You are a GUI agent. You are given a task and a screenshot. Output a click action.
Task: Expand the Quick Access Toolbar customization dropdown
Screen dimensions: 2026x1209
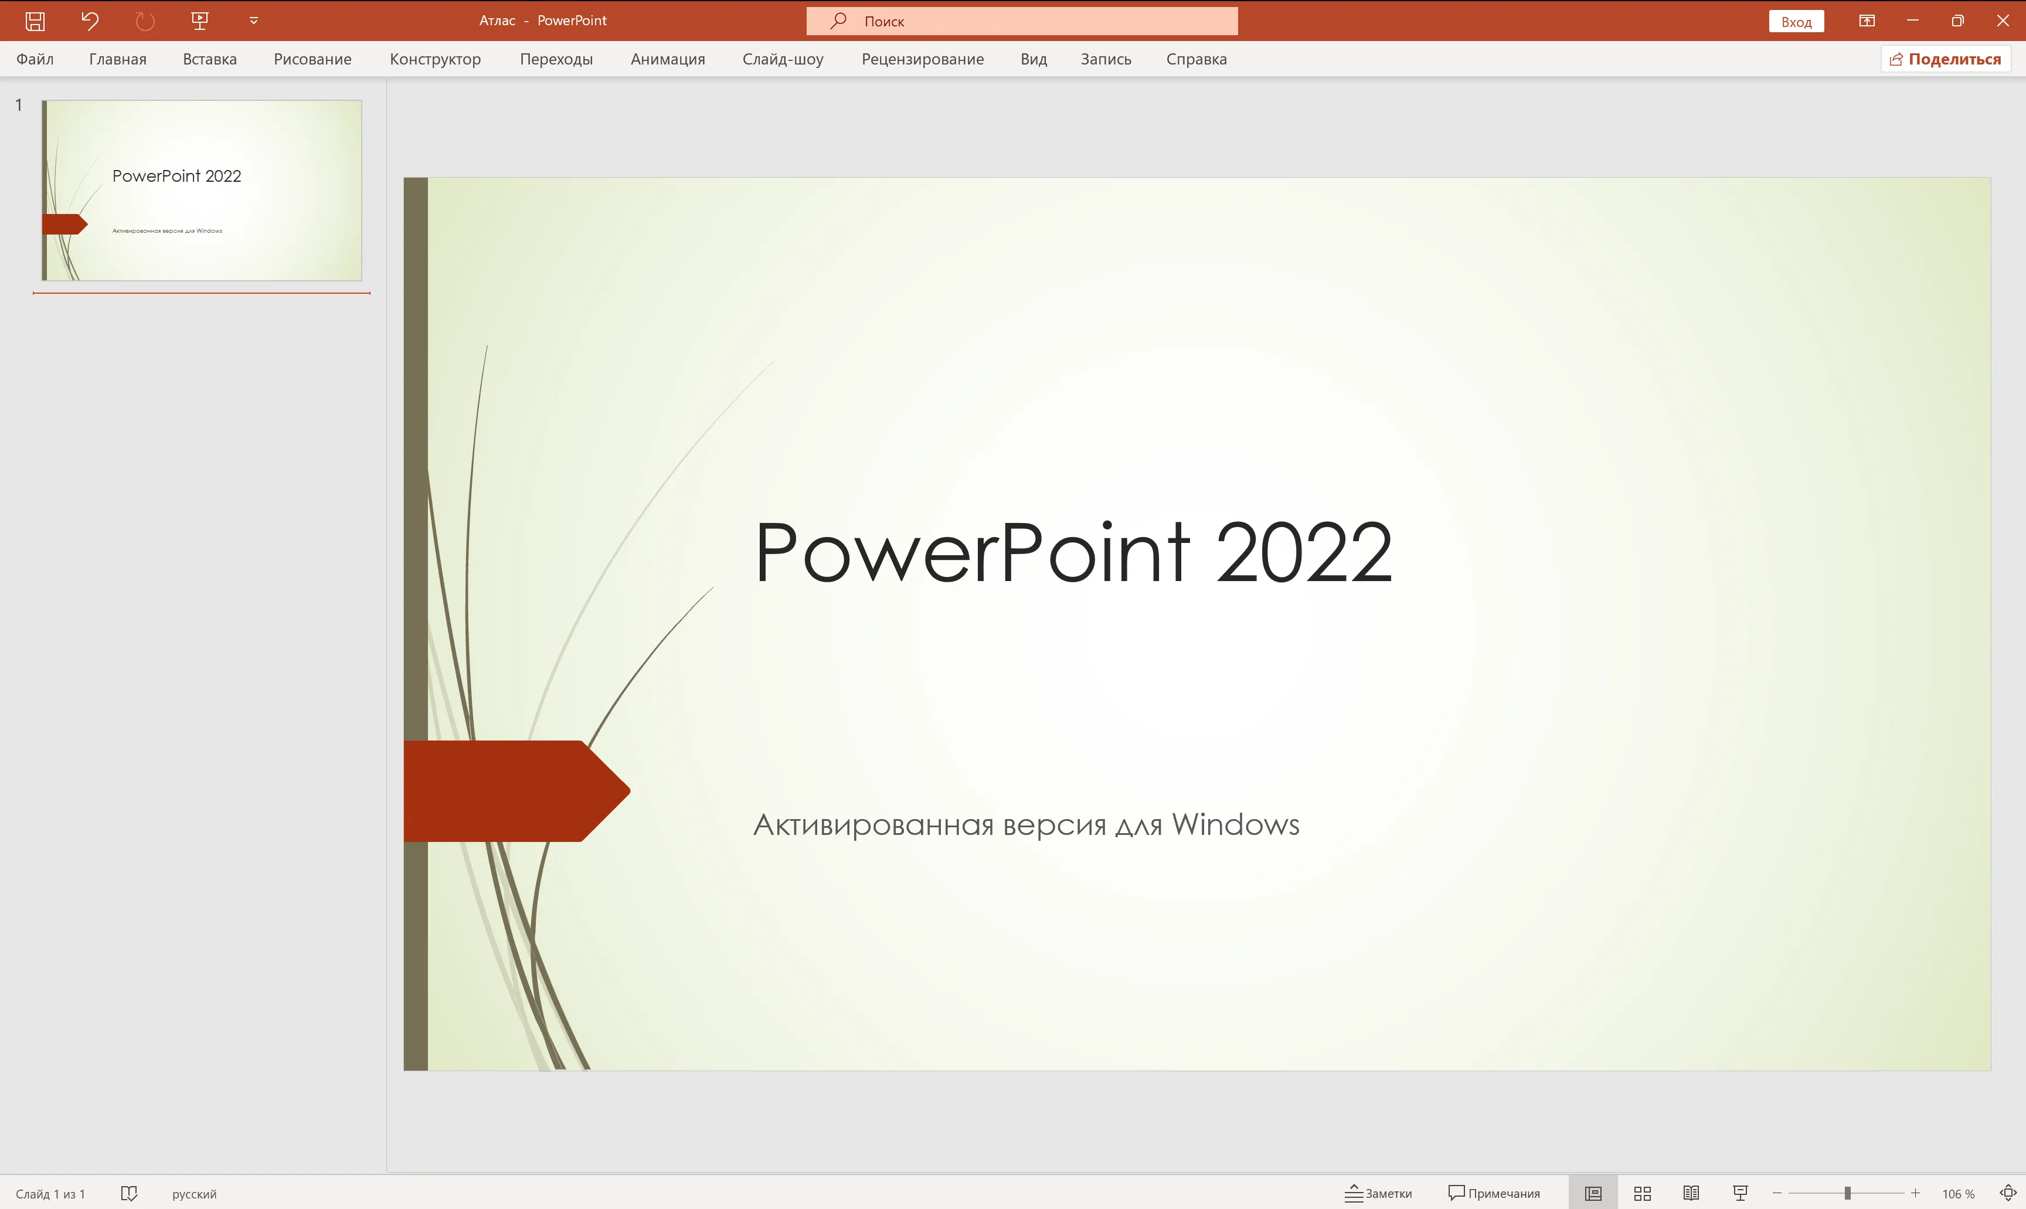pyautogui.click(x=253, y=21)
